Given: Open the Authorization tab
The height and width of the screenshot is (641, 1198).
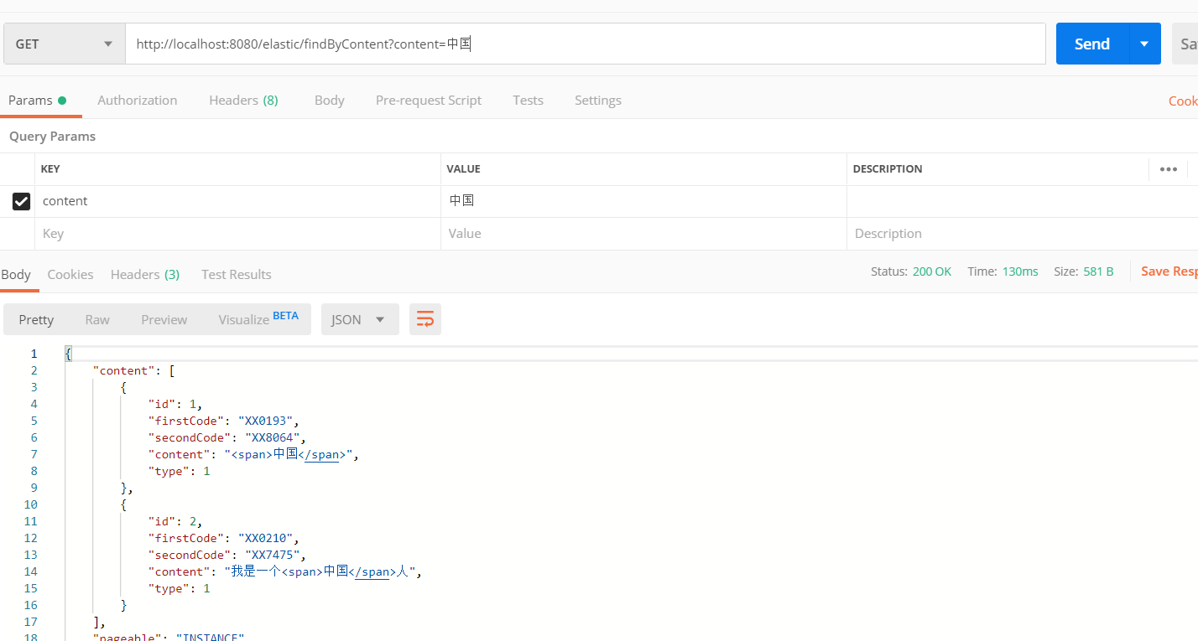Looking at the screenshot, I should tap(138, 100).
